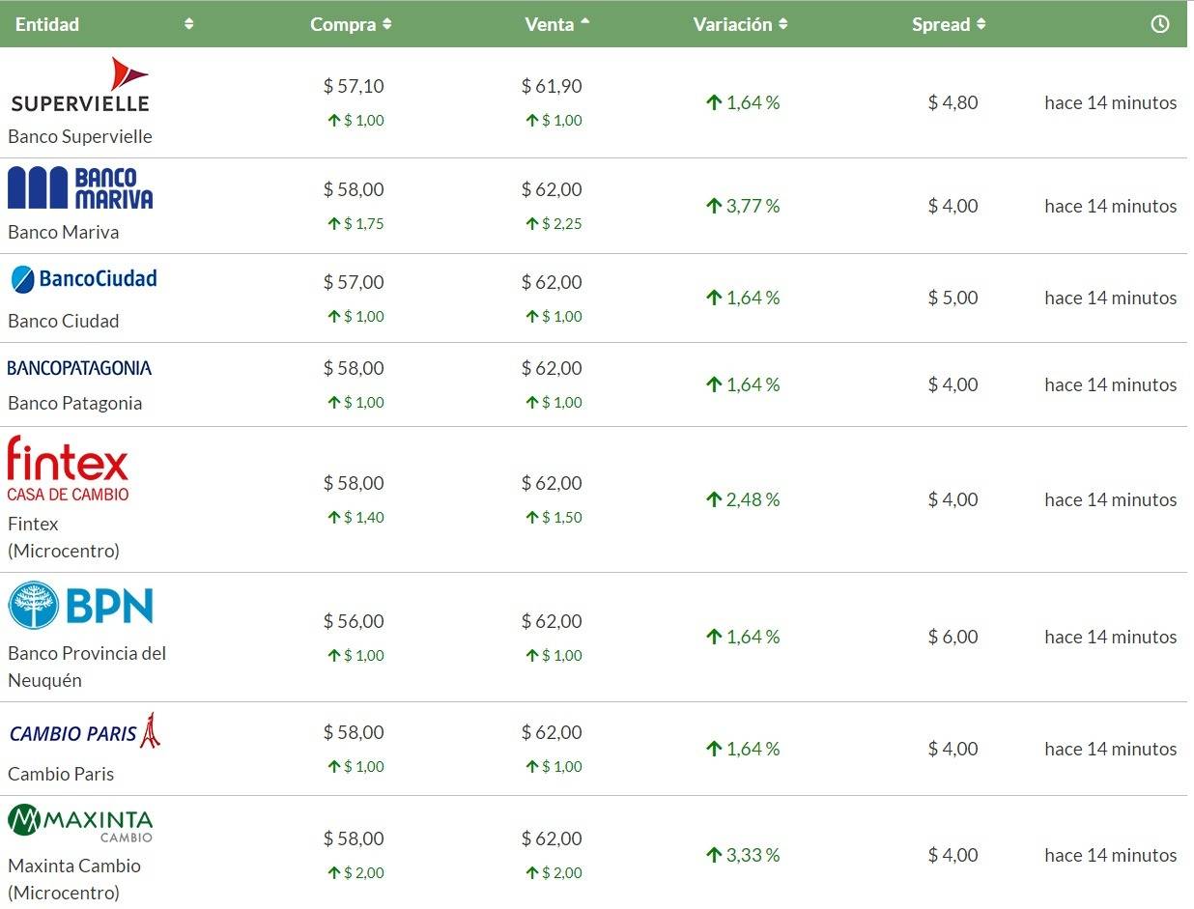Open the Banco Mariva logo
This screenshot has height=909, width=1194.
[80, 187]
